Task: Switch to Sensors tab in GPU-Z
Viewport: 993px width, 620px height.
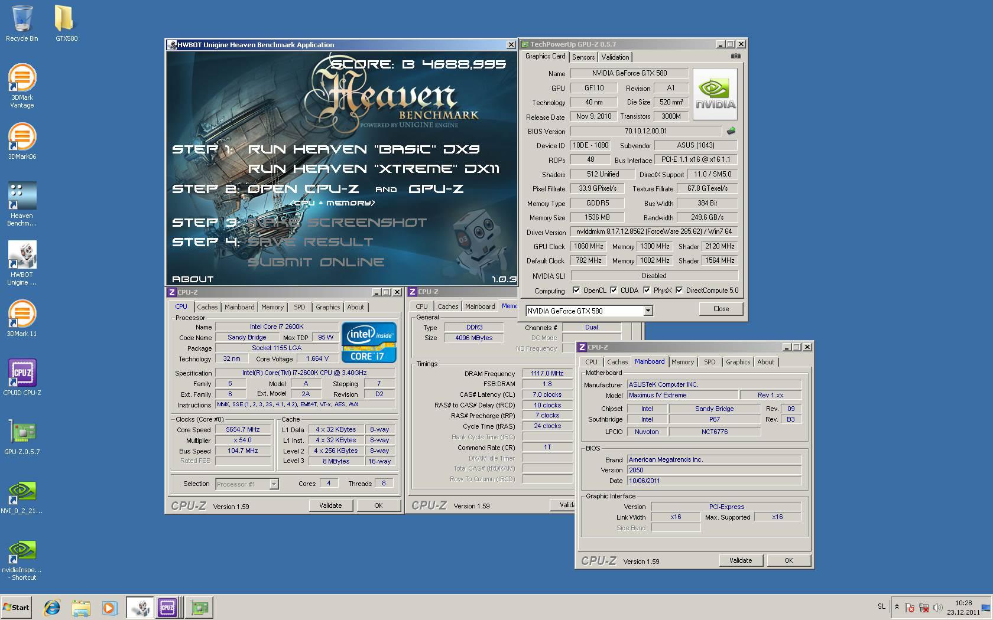Action: pyautogui.click(x=583, y=57)
